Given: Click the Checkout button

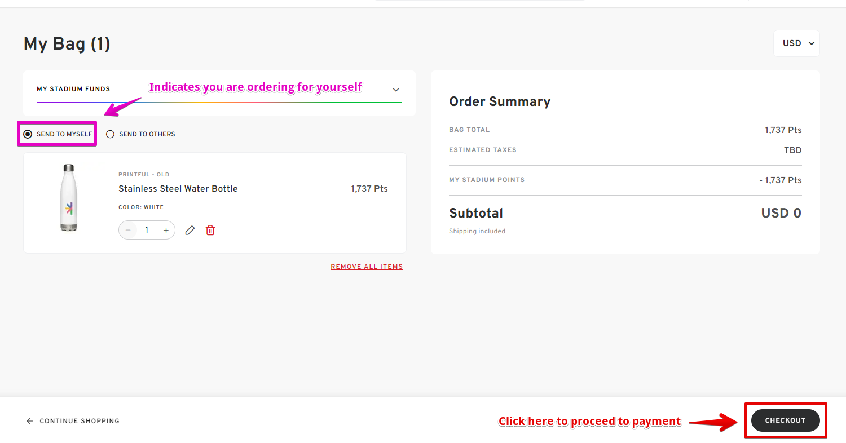Looking at the screenshot, I should (785, 420).
